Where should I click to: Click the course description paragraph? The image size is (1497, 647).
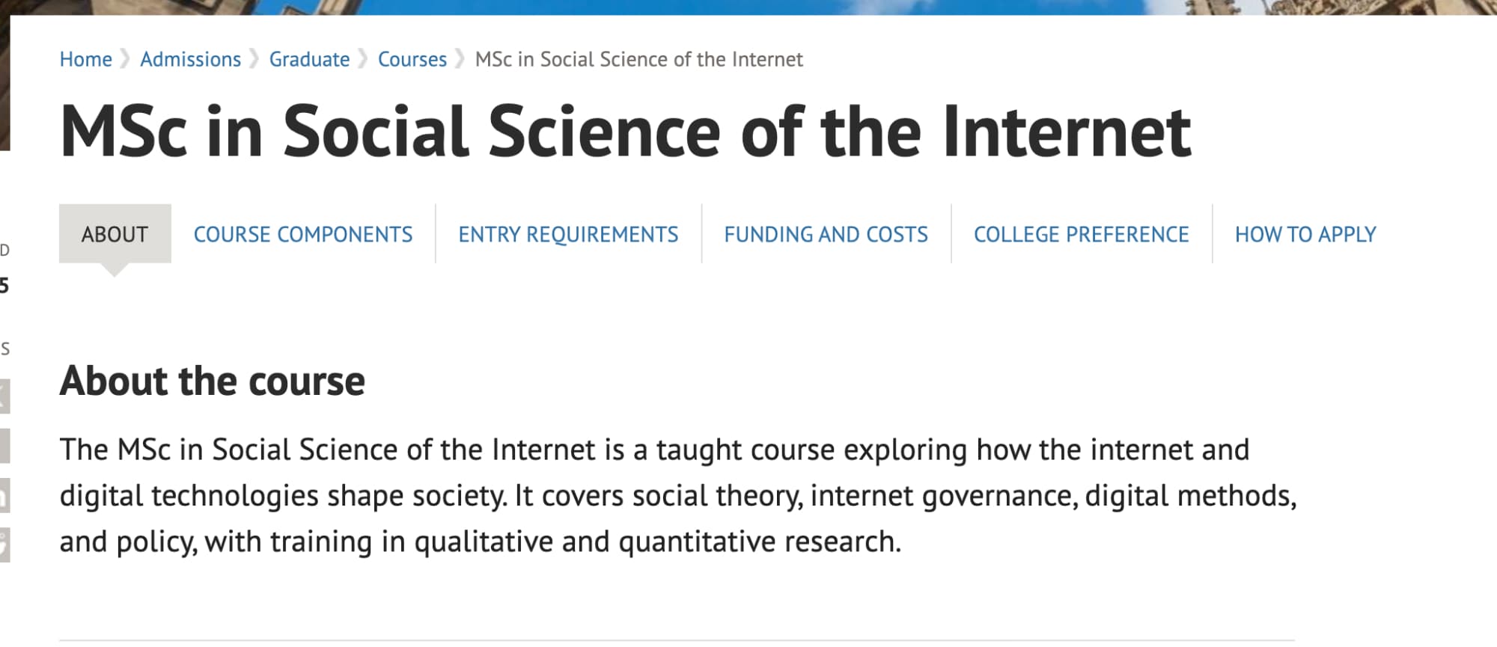click(x=677, y=495)
